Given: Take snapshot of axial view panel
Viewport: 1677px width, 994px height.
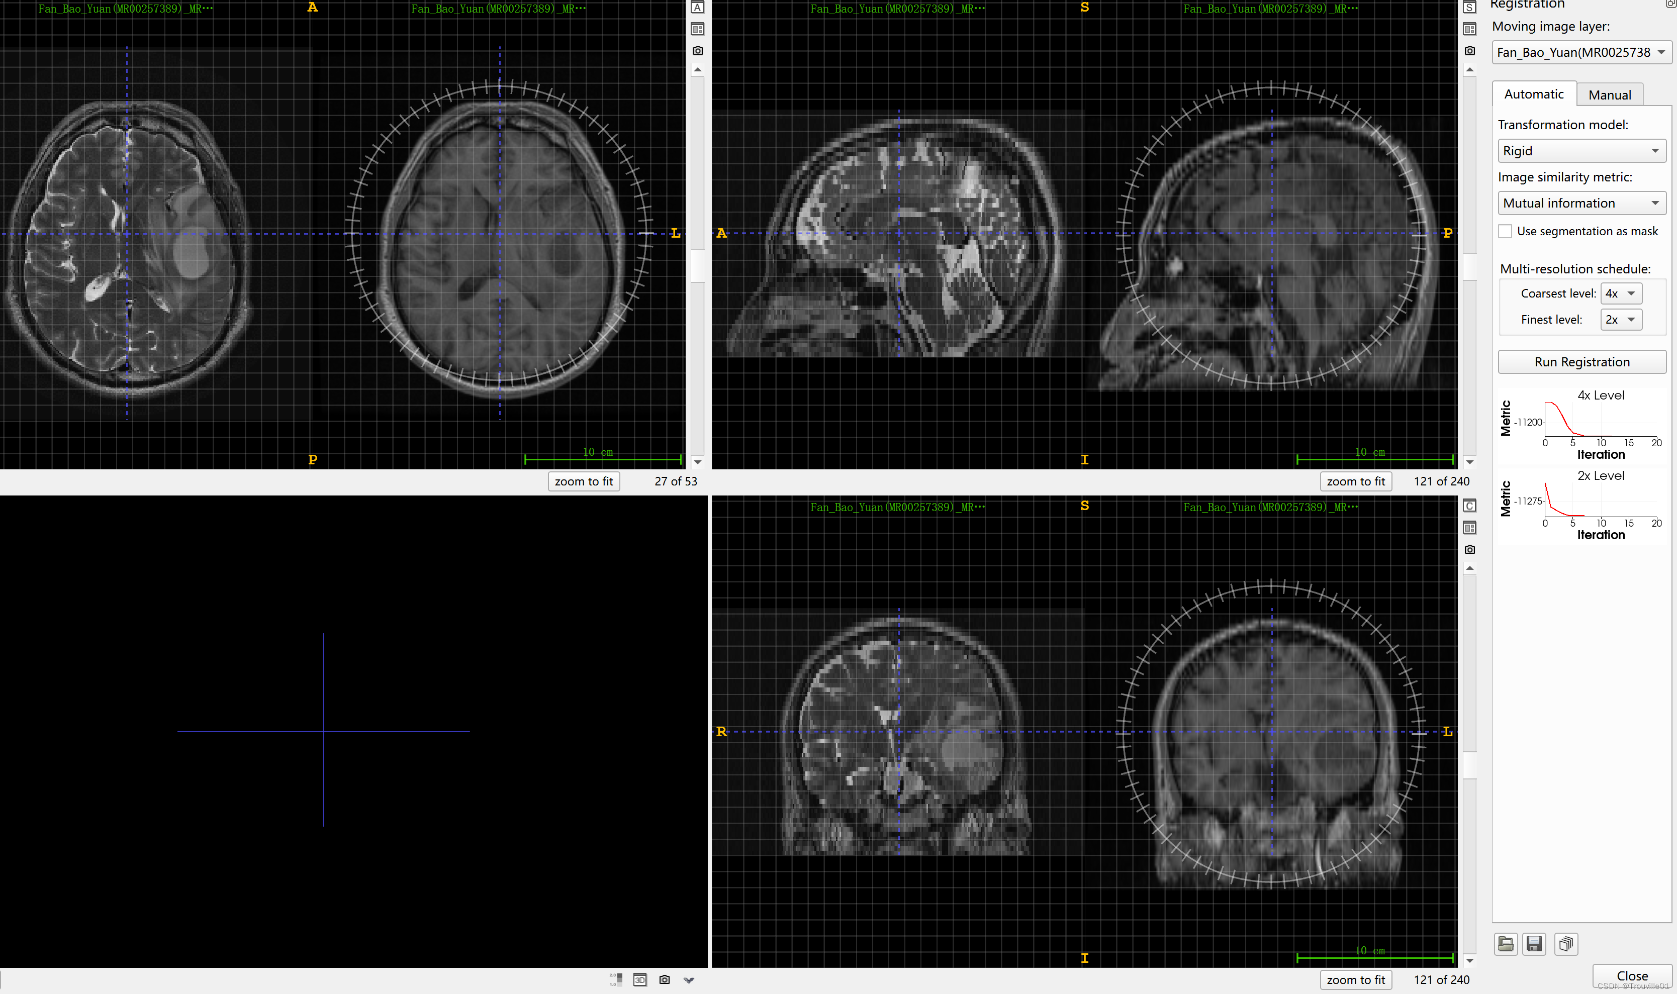Looking at the screenshot, I should point(697,51).
